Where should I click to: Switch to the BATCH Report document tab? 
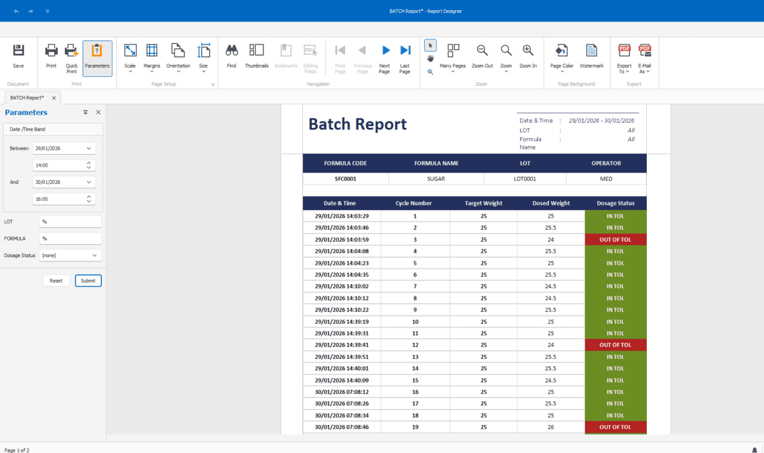click(27, 97)
